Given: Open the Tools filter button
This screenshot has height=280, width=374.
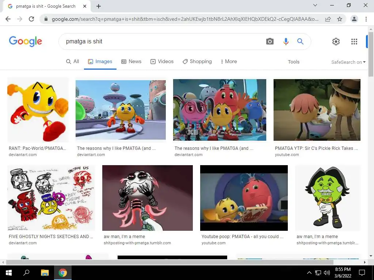Looking at the screenshot, I should [x=293, y=62].
